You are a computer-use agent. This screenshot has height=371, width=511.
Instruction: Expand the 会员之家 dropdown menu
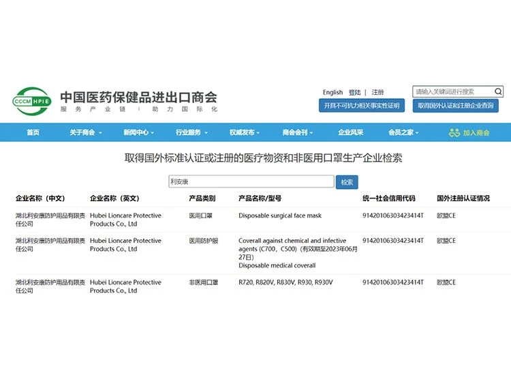click(x=403, y=132)
